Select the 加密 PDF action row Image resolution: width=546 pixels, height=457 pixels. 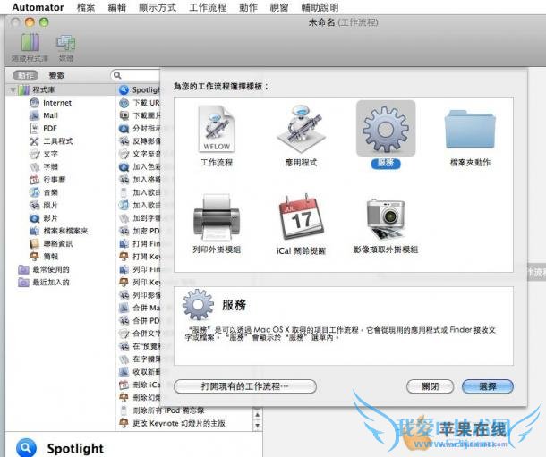[140, 231]
